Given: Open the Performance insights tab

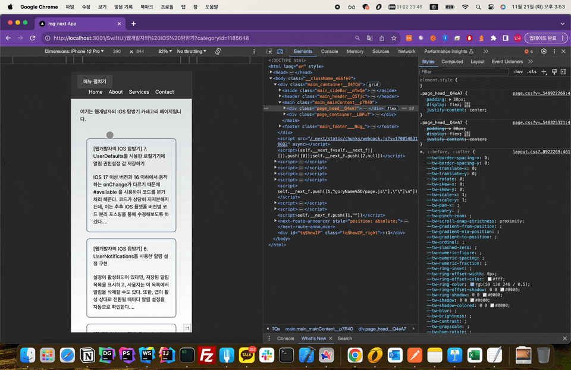Looking at the screenshot, I should (448, 52).
